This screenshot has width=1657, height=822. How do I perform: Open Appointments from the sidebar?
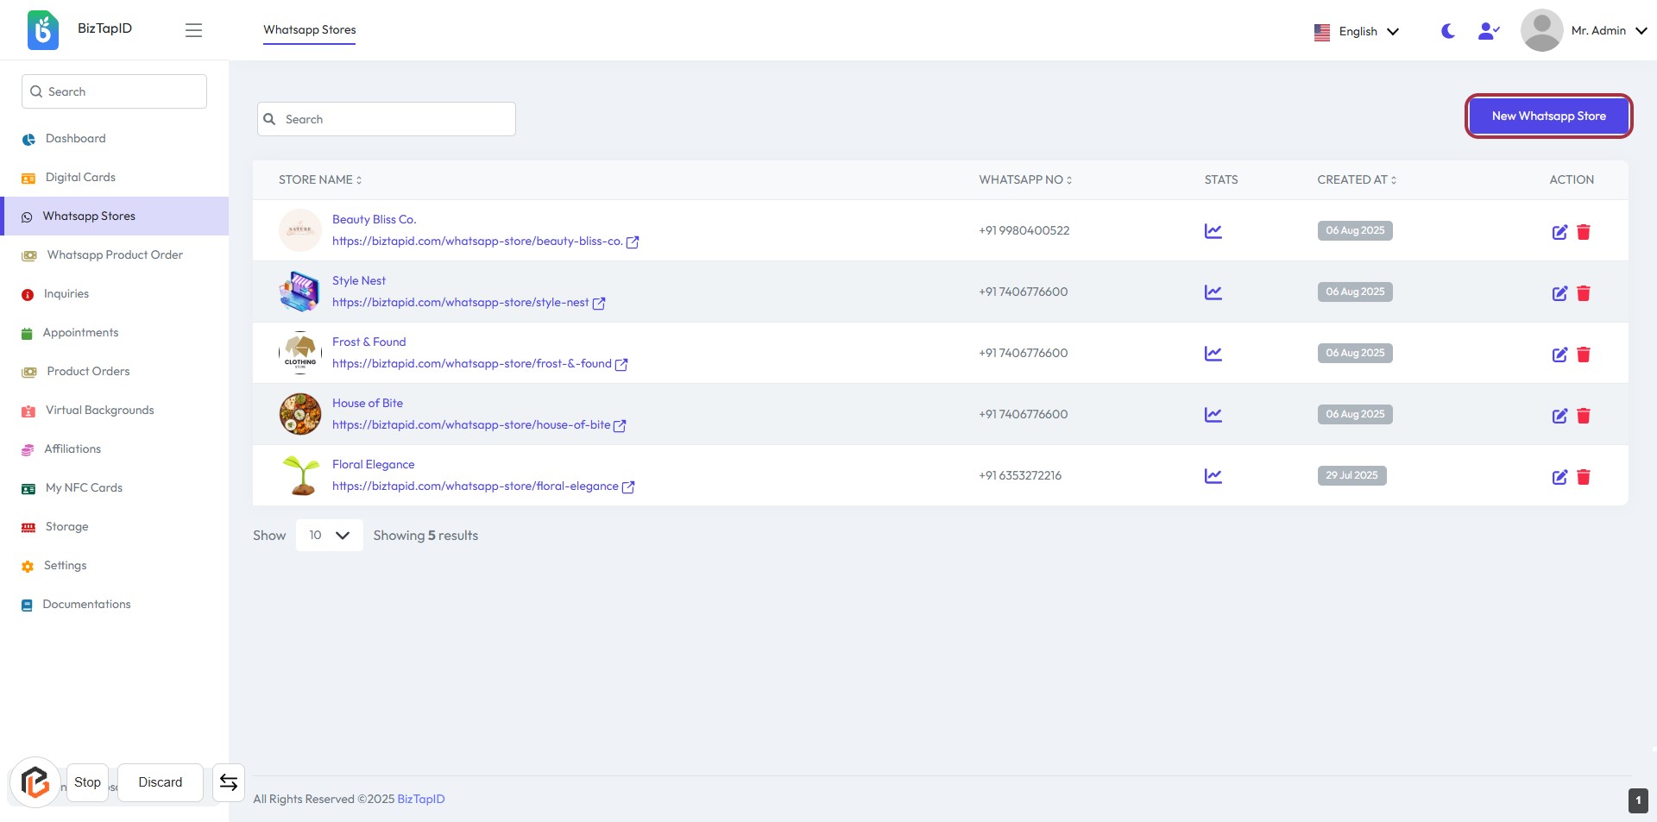[x=80, y=333]
